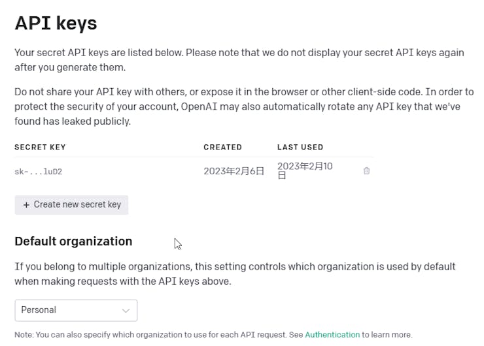This screenshot has width=484, height=346.
Task: Open the Personal organization dropdown
Action: (76, 310)
